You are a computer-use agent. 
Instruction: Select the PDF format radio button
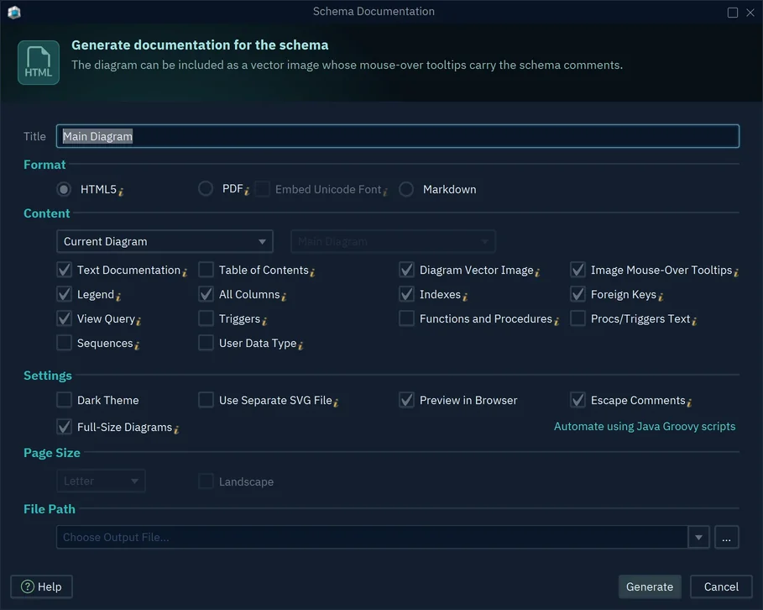pyautogui.click(x=206, y=188)
